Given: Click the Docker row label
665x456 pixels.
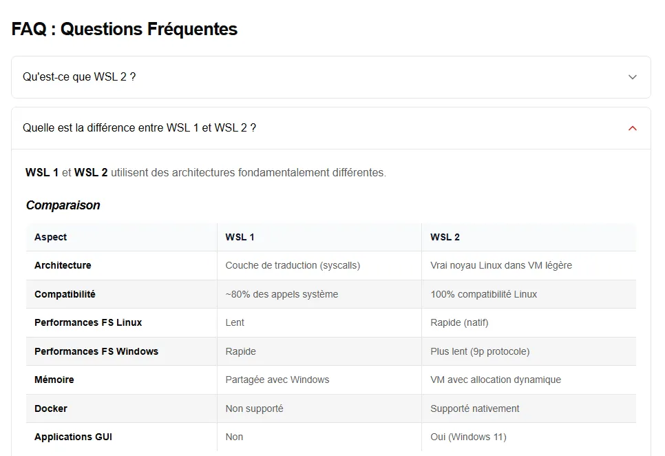Looking at the screenshot, I should 51,408.
